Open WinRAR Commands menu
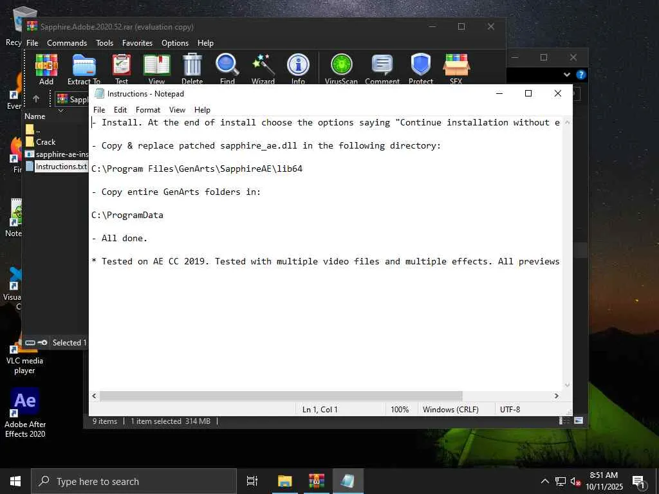 pyautogui.click(x=67, y=43)
